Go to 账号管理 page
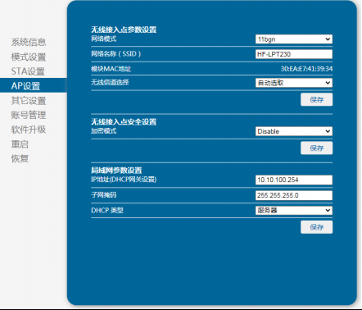Screen dimensions: 362x310 (x=29, y=115)
